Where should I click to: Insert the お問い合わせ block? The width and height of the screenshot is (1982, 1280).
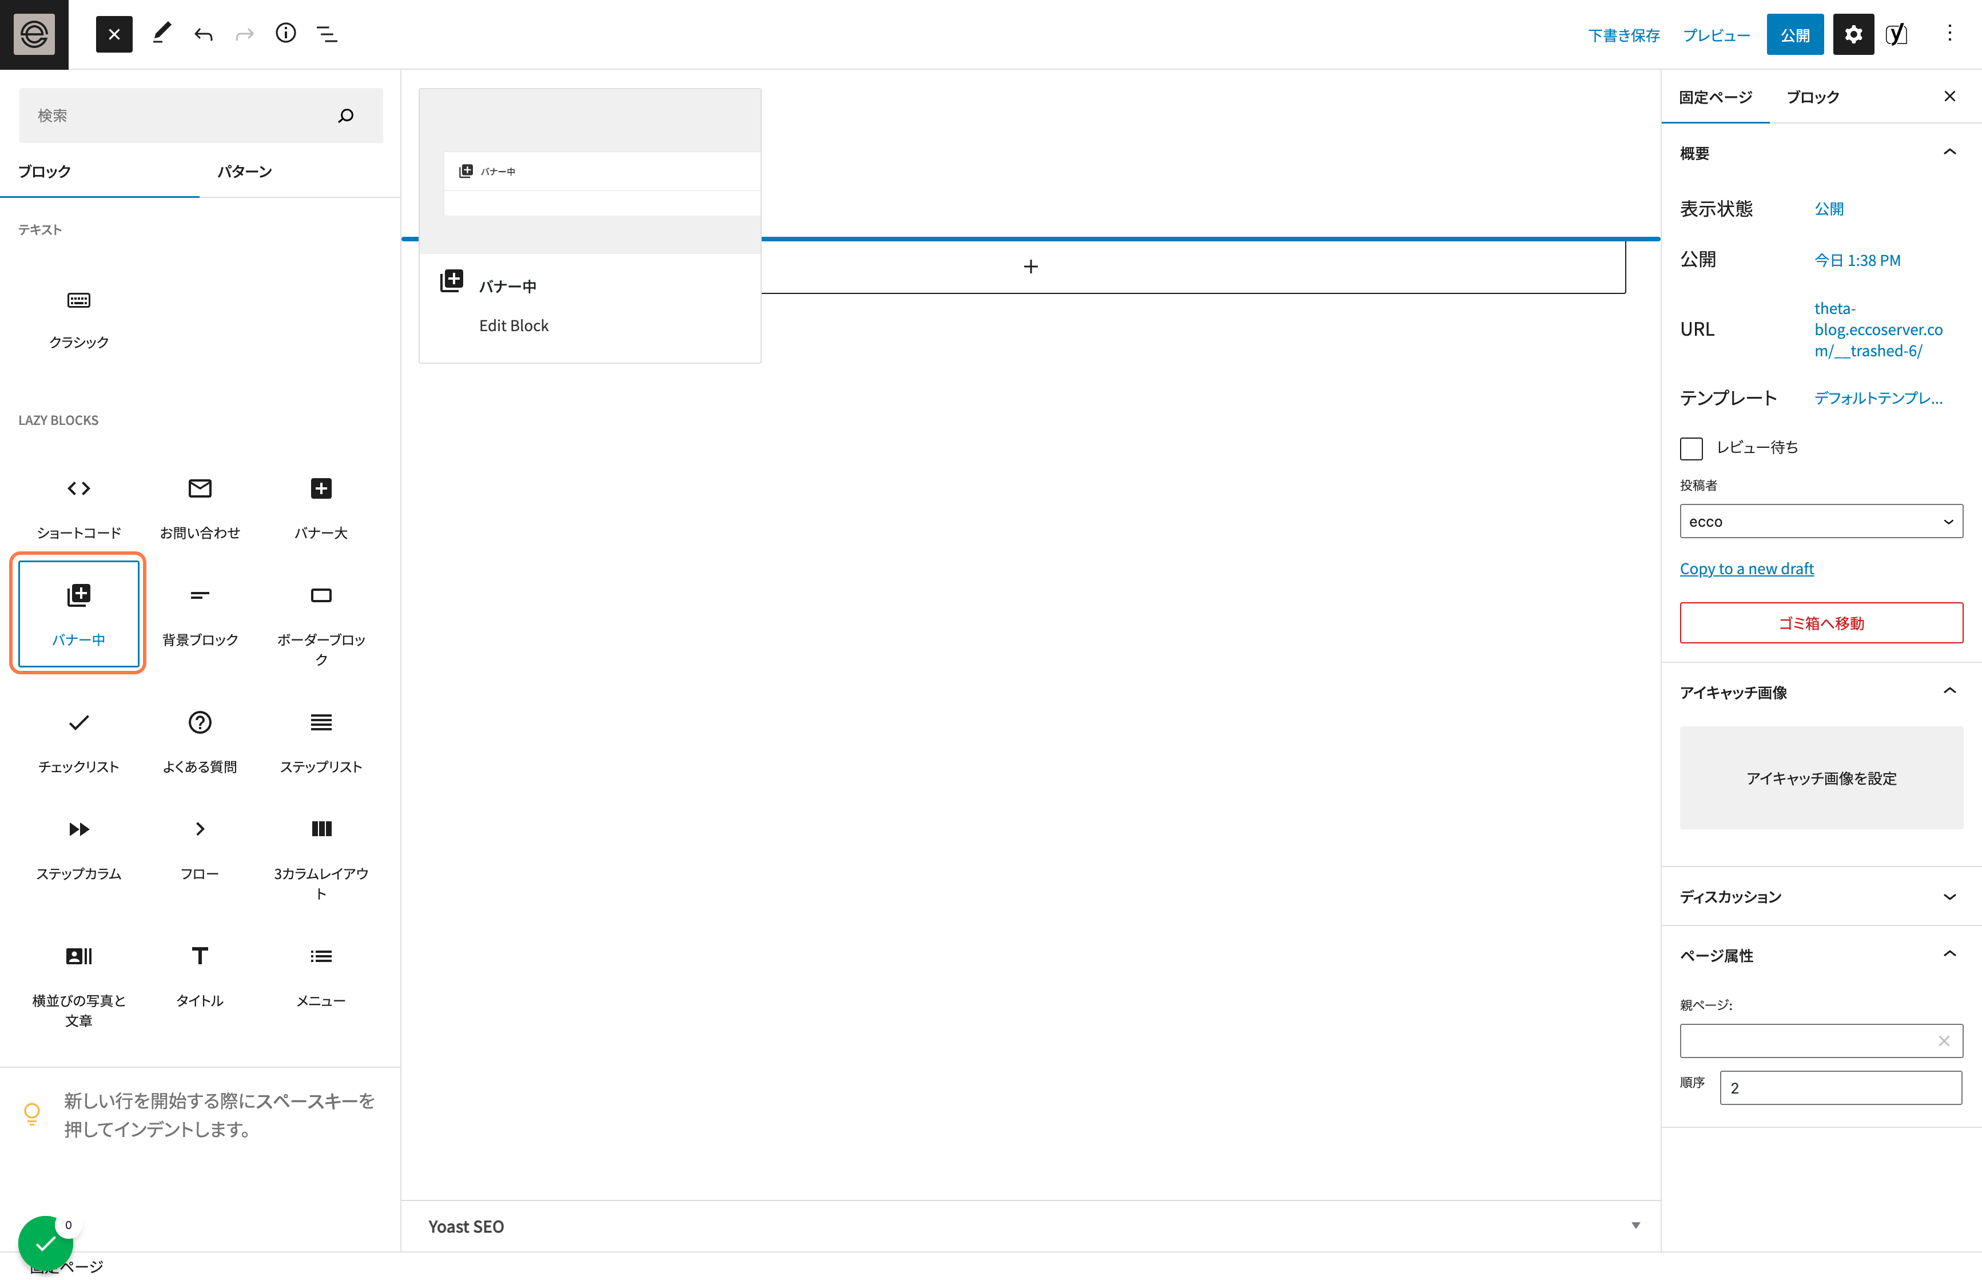(x=200, y=508)
